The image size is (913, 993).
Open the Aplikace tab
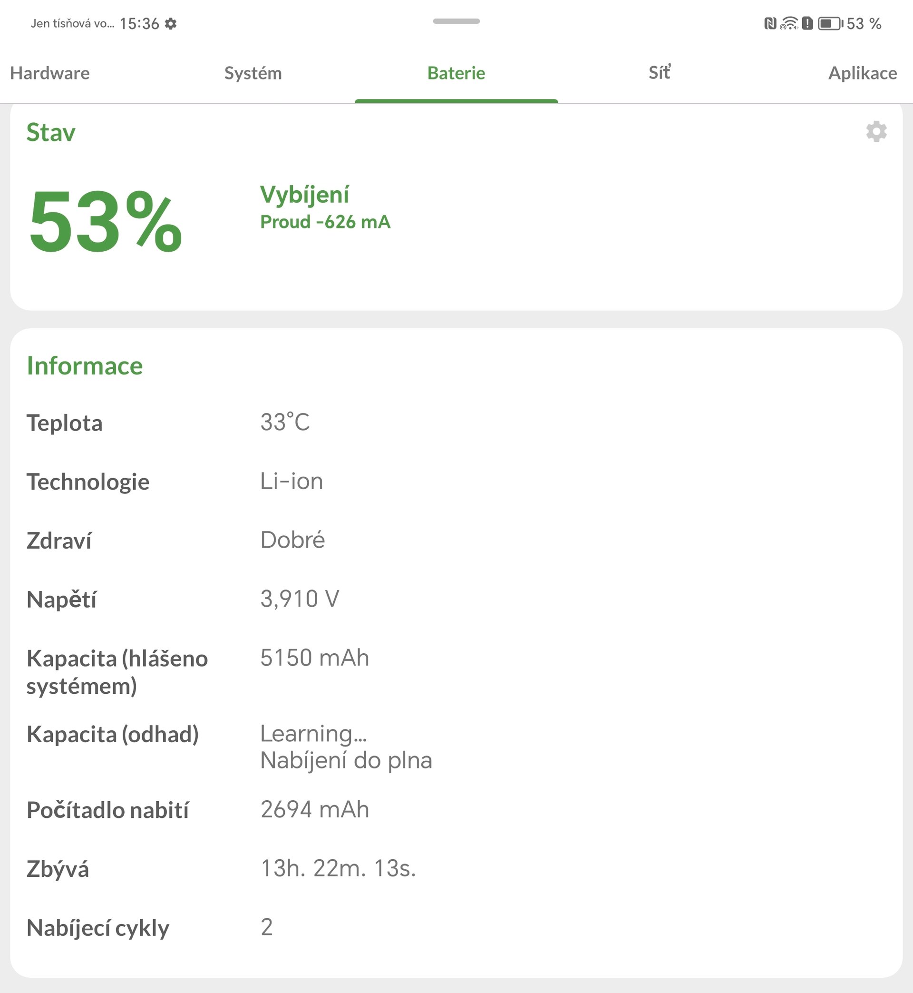(x=862, y=73)
